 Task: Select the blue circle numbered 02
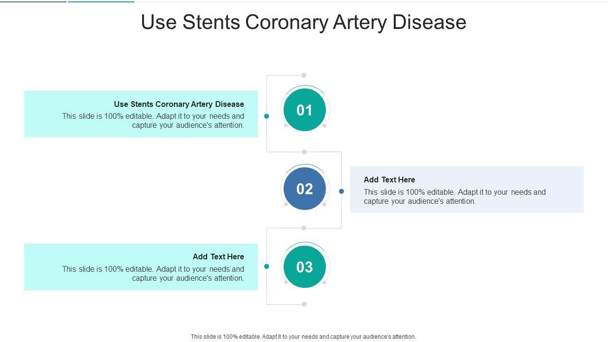coord(304,189)
